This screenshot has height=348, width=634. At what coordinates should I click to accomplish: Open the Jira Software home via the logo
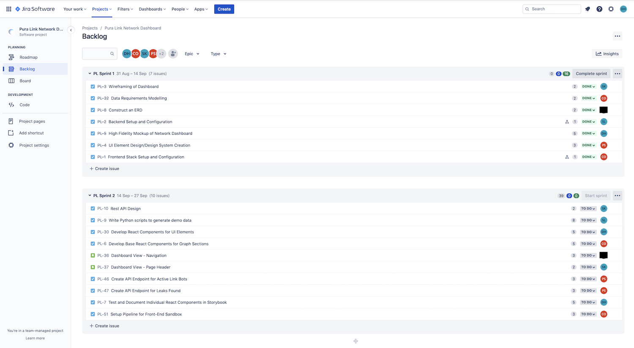click(35, 9)
